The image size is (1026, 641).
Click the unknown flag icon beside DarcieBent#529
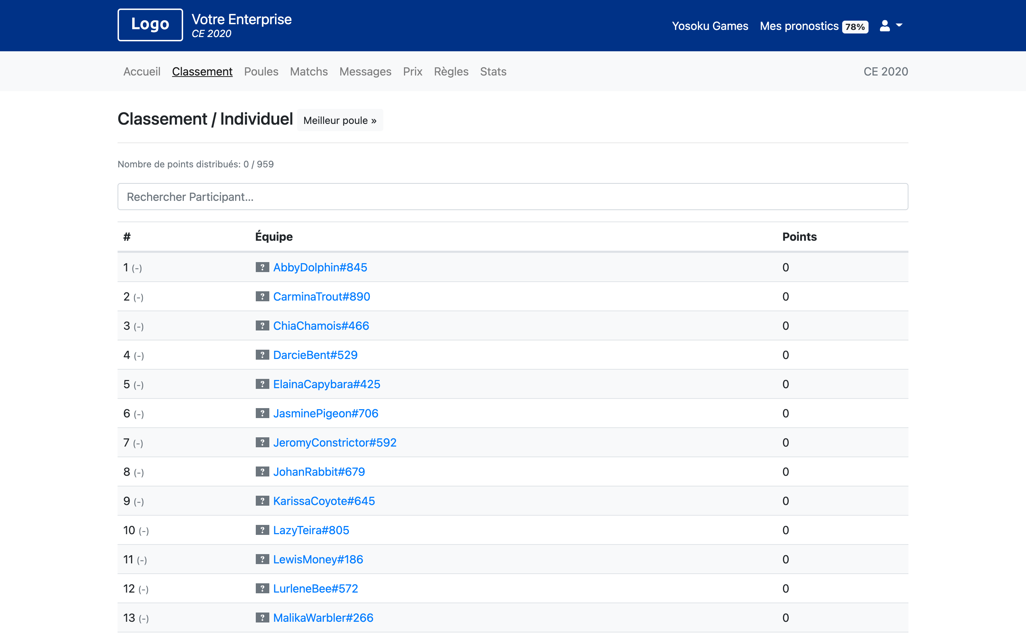click(262, 355)
